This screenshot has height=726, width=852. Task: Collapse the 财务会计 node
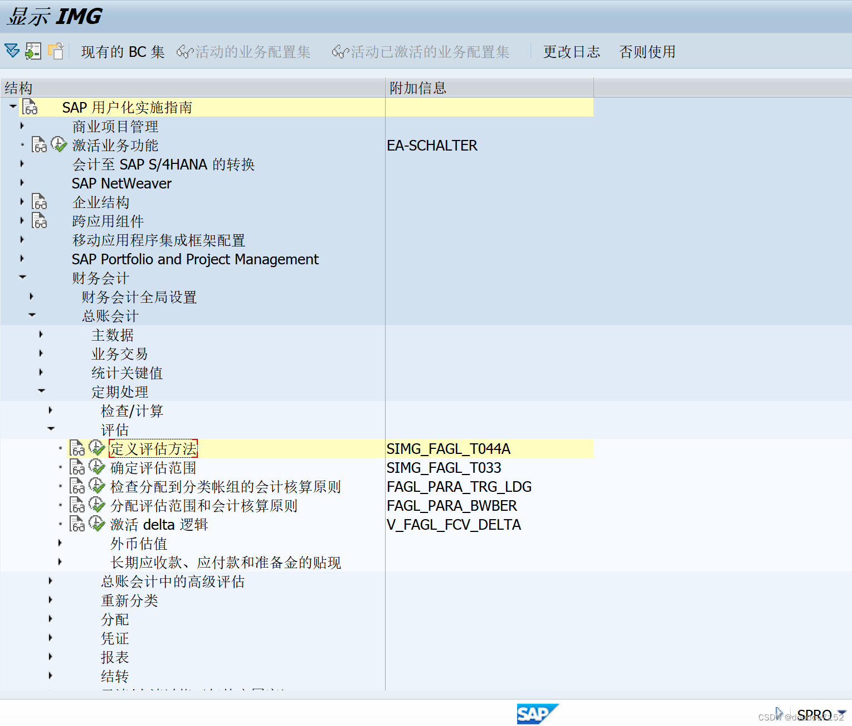point(22,277)
